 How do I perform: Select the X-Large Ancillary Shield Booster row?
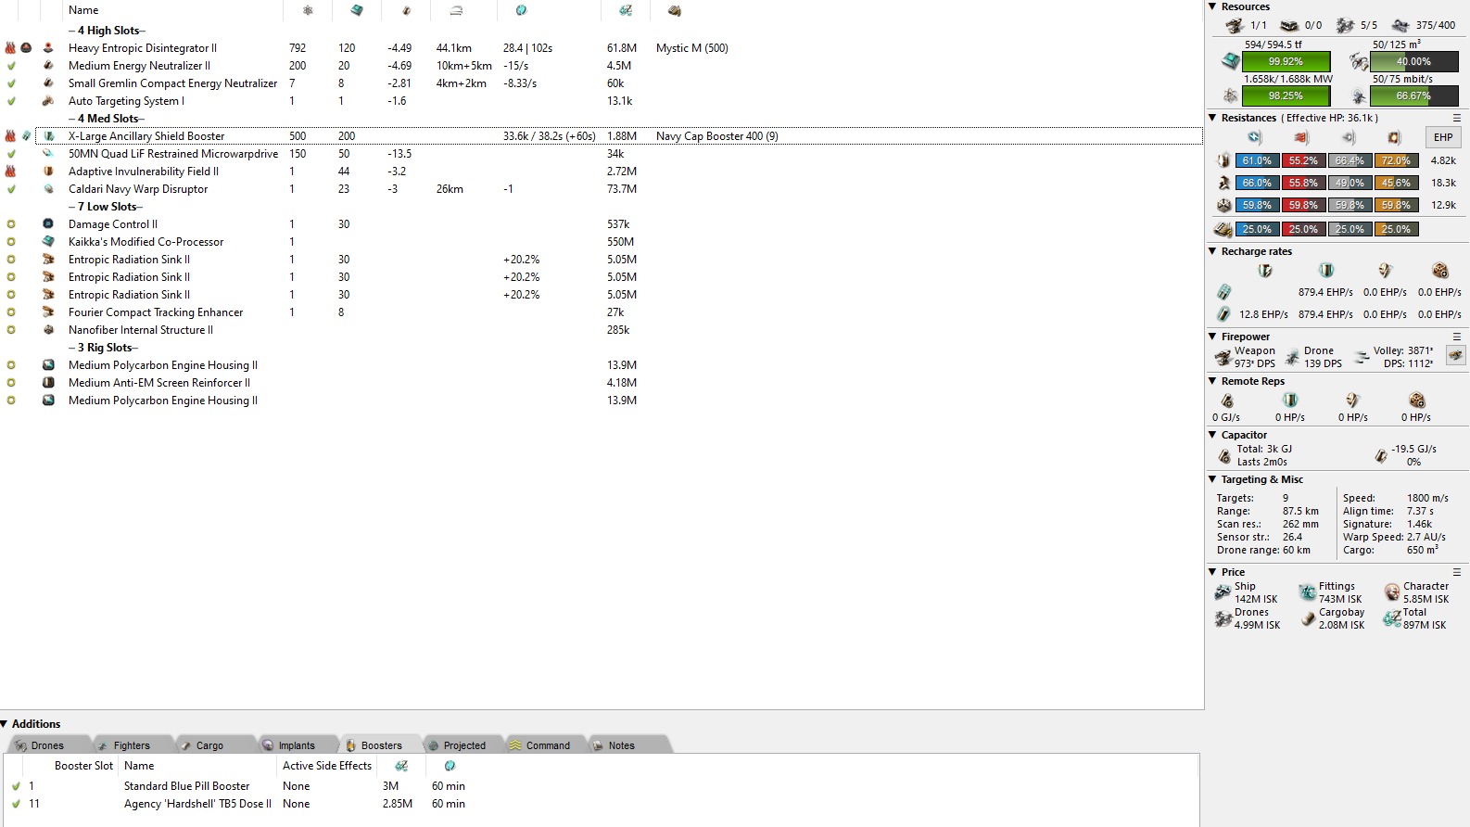tap(146, 136)
